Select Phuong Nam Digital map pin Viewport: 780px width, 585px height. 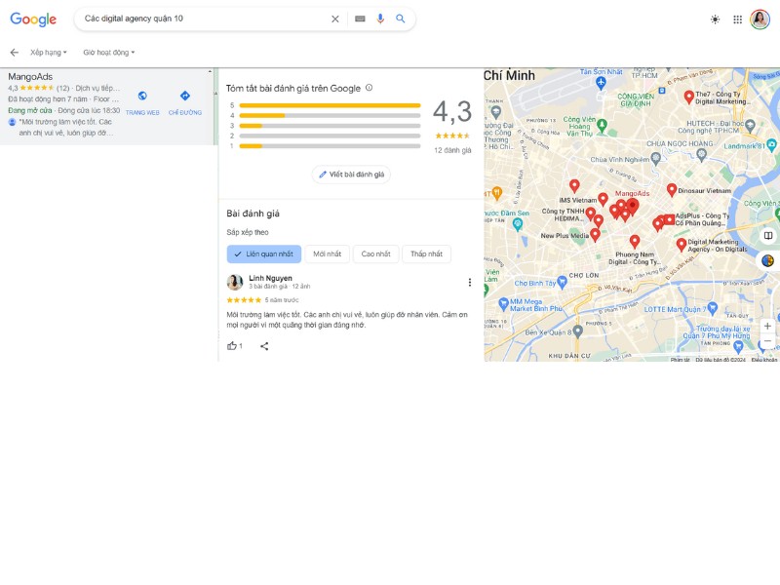[635, 242]
